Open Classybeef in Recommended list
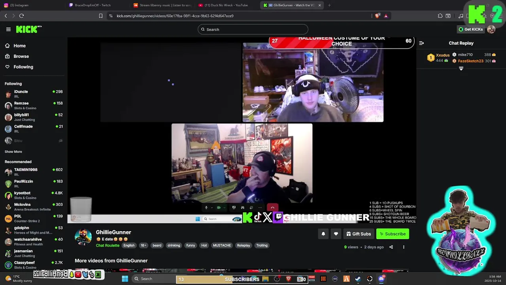The image size is (506, 285). tap(34, 265)
